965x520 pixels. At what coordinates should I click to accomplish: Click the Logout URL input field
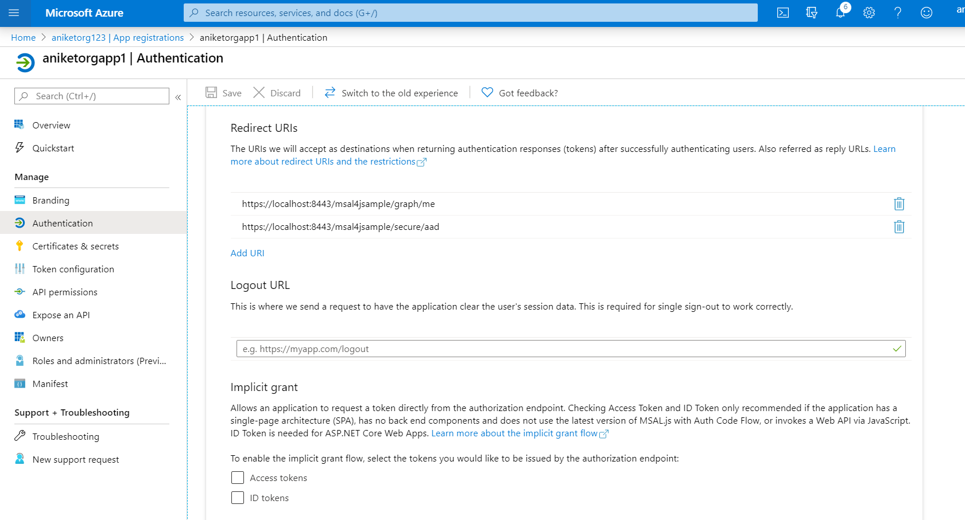[x=571, y=349]
